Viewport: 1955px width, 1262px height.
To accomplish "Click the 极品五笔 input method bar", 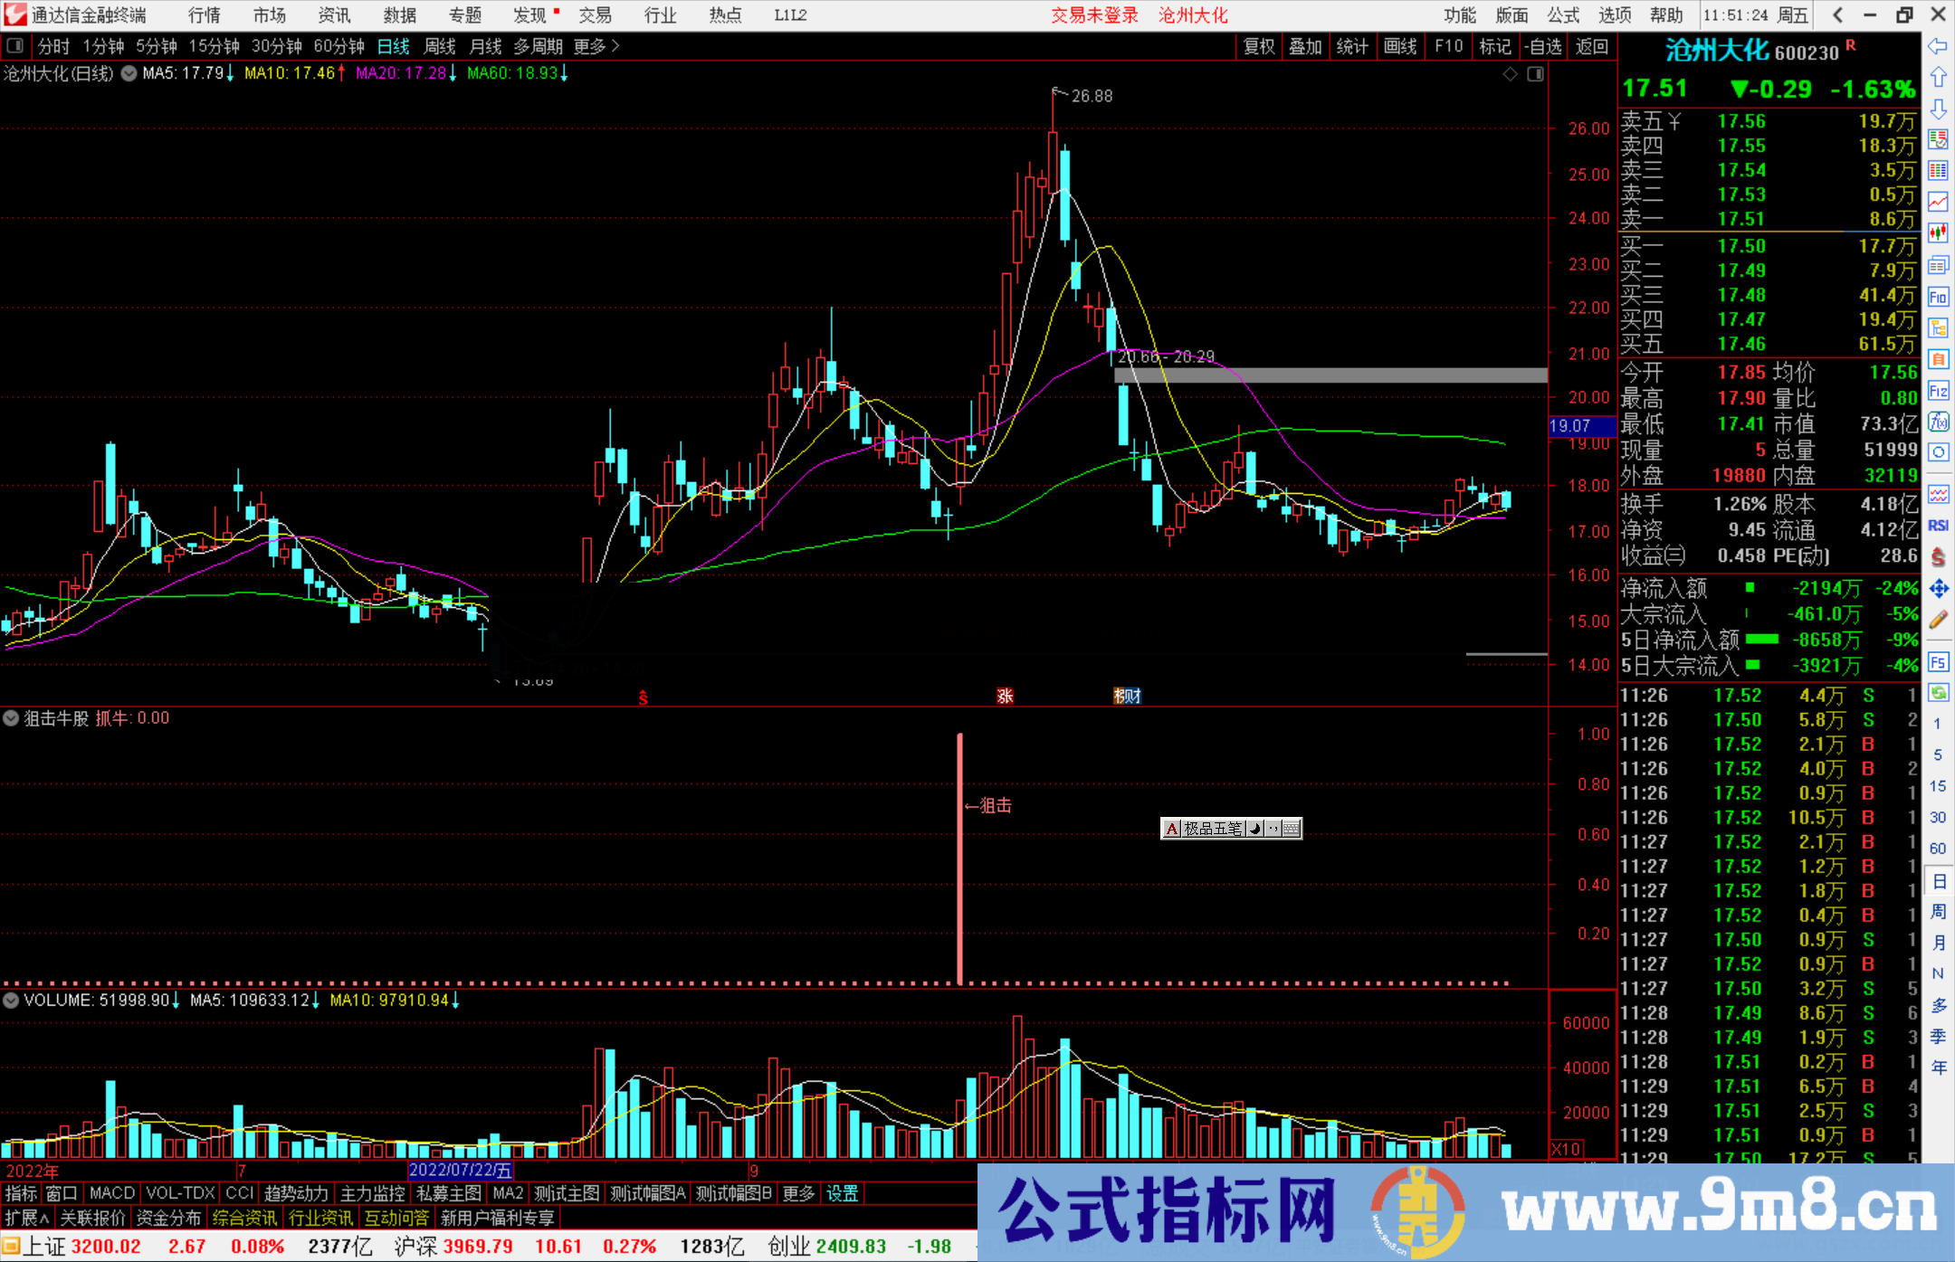I will tap(1213, 828).
